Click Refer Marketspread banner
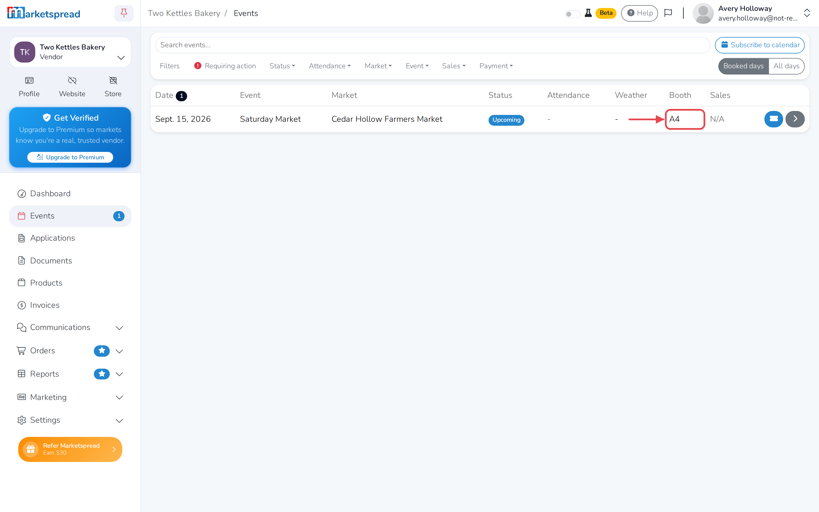This screenshot has height=512, width=819. click(x=70, y=449)
